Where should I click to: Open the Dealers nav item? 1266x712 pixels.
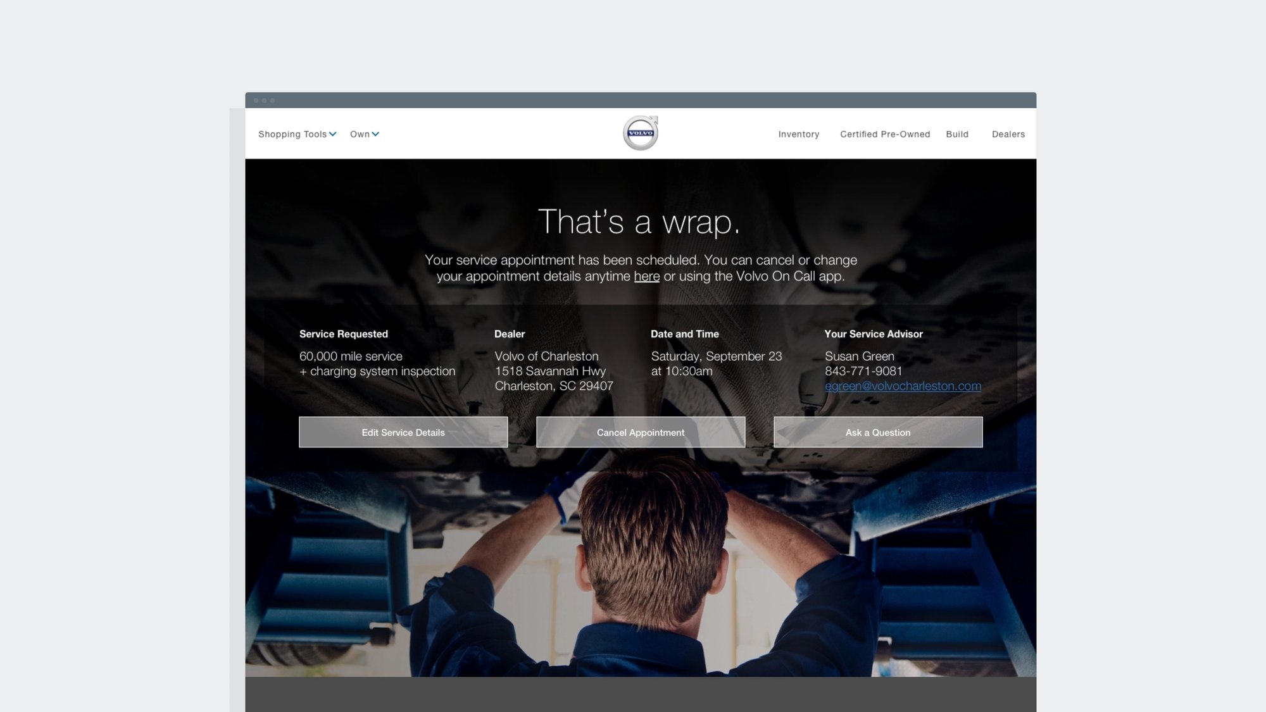(1008, 134)
